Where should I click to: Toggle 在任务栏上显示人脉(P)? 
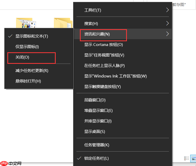pos(123,66)
